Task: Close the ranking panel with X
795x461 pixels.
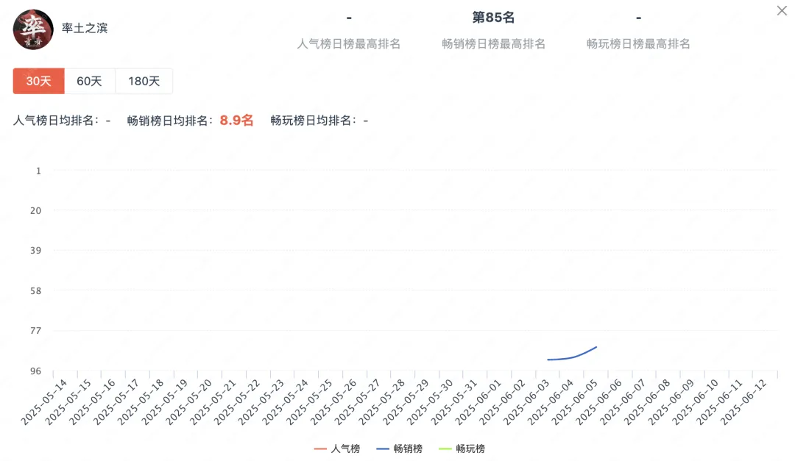Action: click(x=782, y=10)
